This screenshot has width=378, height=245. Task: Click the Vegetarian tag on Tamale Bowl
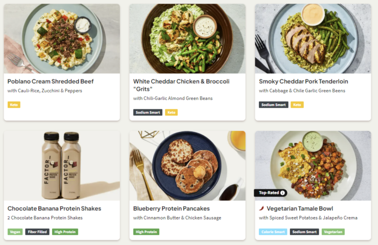pyautogui.click(x=334, y=232)
